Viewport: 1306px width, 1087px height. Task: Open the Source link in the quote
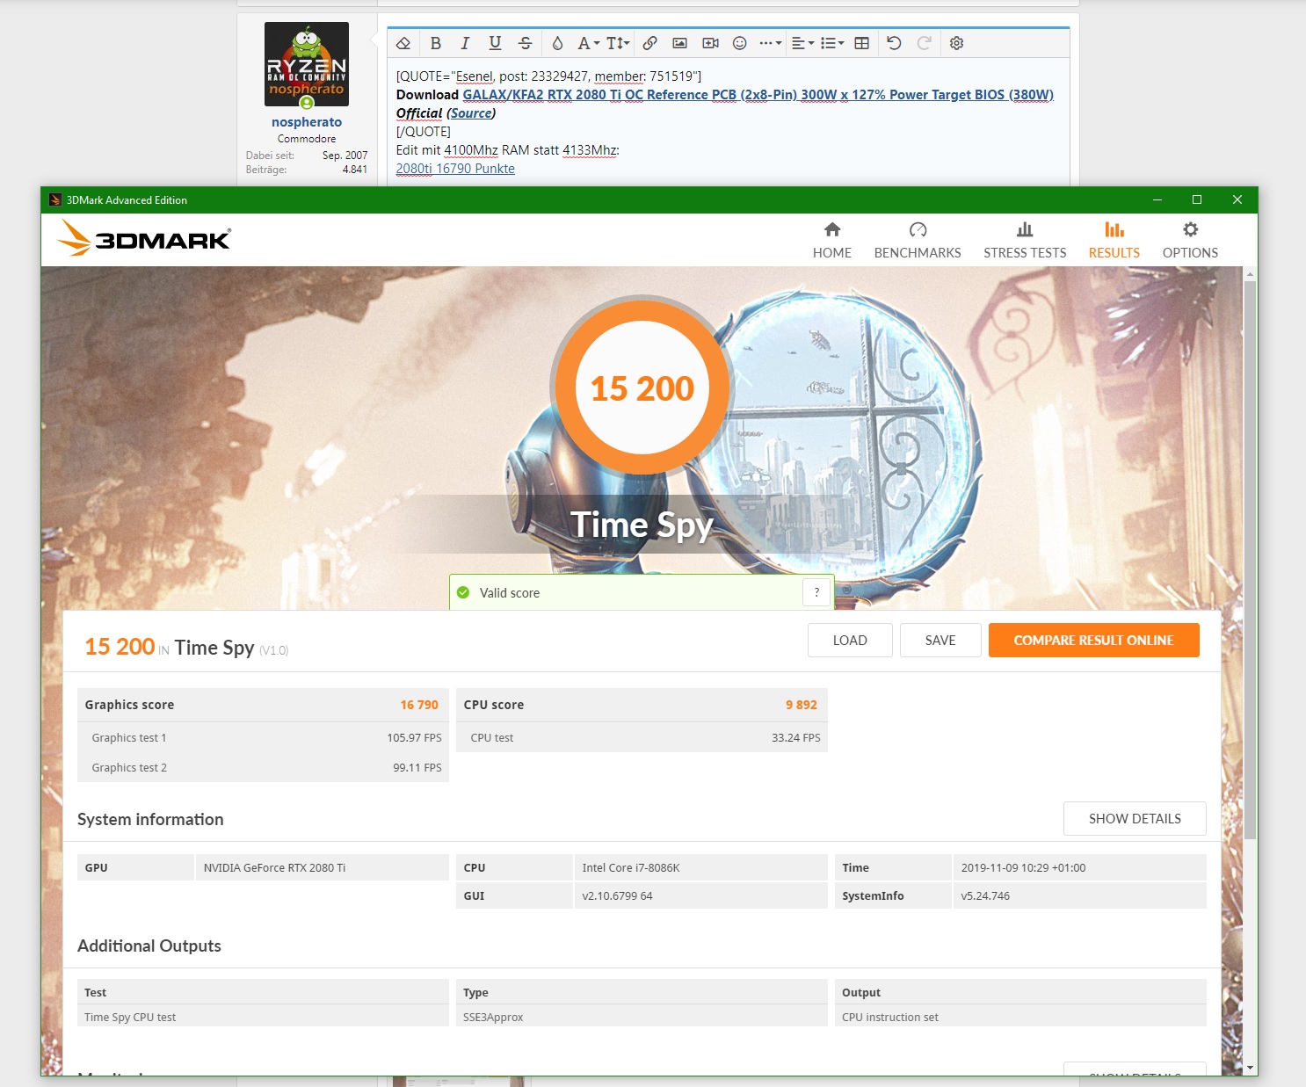pyautogui.click(x=472, y=113)
